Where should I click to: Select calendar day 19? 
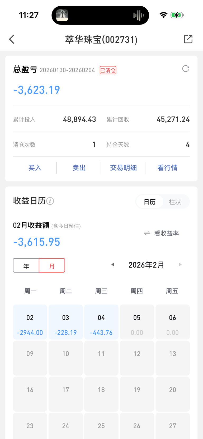[x=137, y=394]
